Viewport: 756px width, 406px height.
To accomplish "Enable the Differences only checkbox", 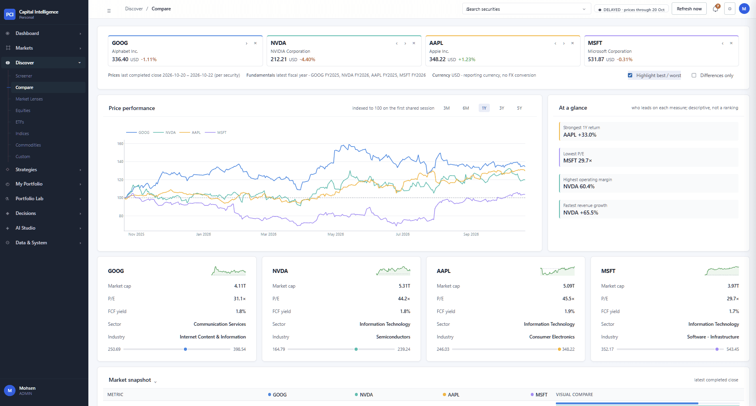I will click(694, 75).
